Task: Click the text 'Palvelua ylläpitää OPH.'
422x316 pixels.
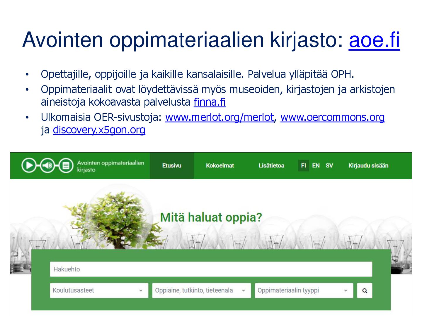Action: [x=301, y=75]
